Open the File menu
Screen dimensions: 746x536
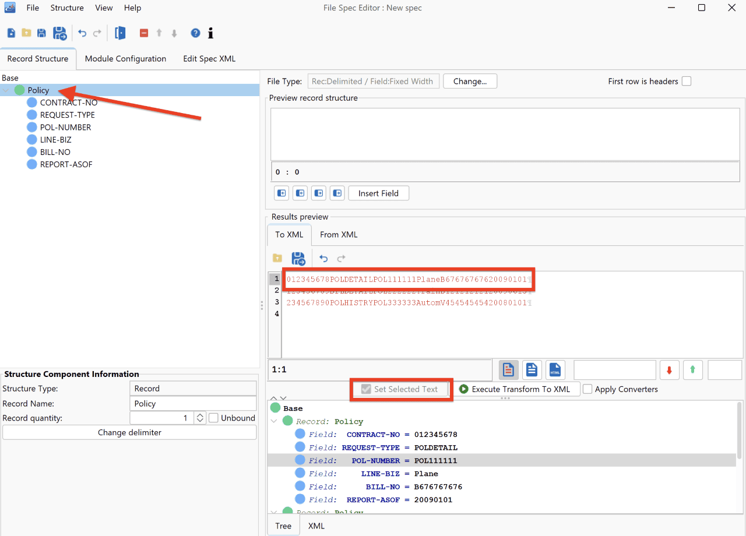[33, 8]
